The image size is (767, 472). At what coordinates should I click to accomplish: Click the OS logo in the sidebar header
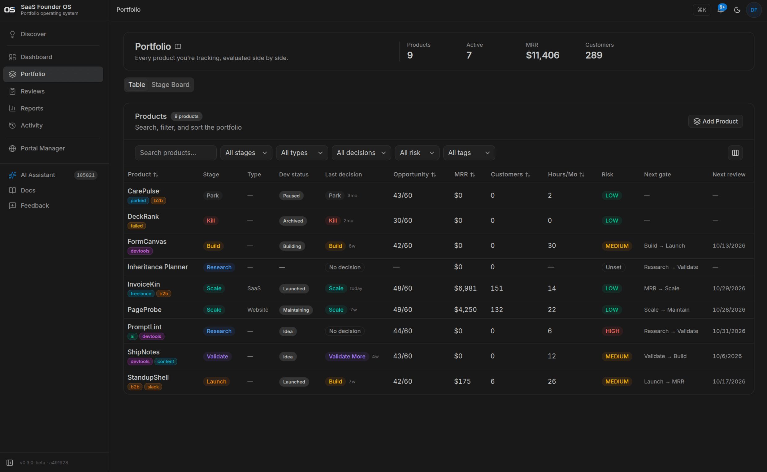pos(10,10)
